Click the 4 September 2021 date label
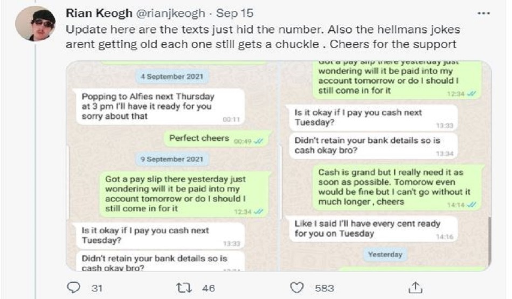Image resolution: width=512 pixels, height=299 pixels. 171,77
